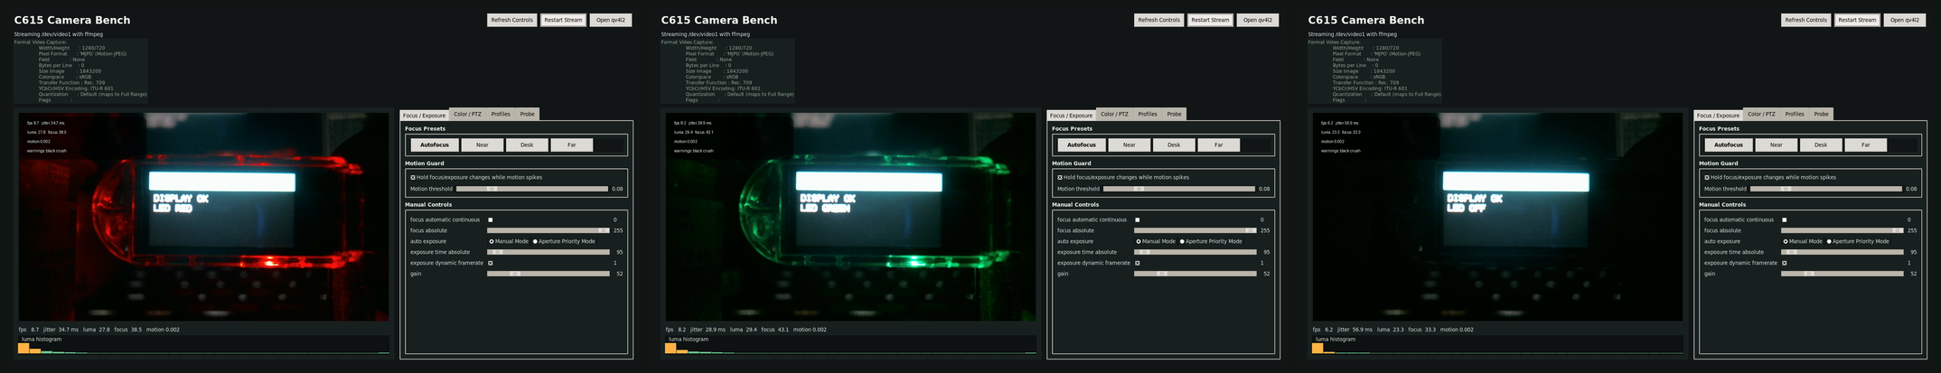Choose Autofocus preset in the right window

1729,145
